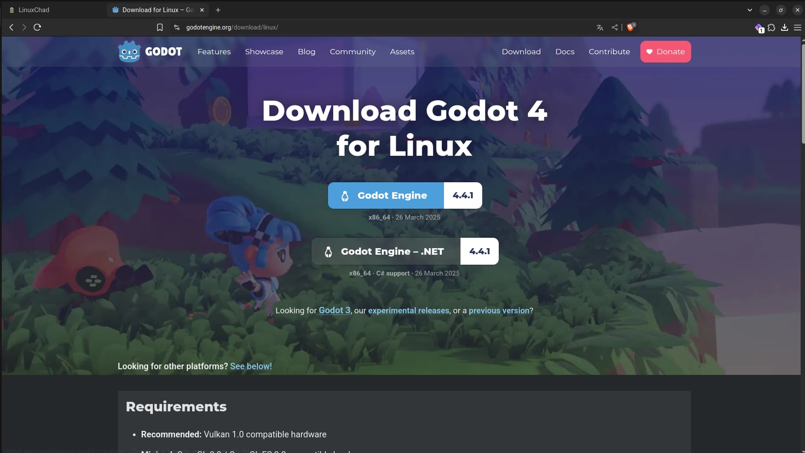
Task: Open the share icon in address bar
Action: [x=614, y=27]
